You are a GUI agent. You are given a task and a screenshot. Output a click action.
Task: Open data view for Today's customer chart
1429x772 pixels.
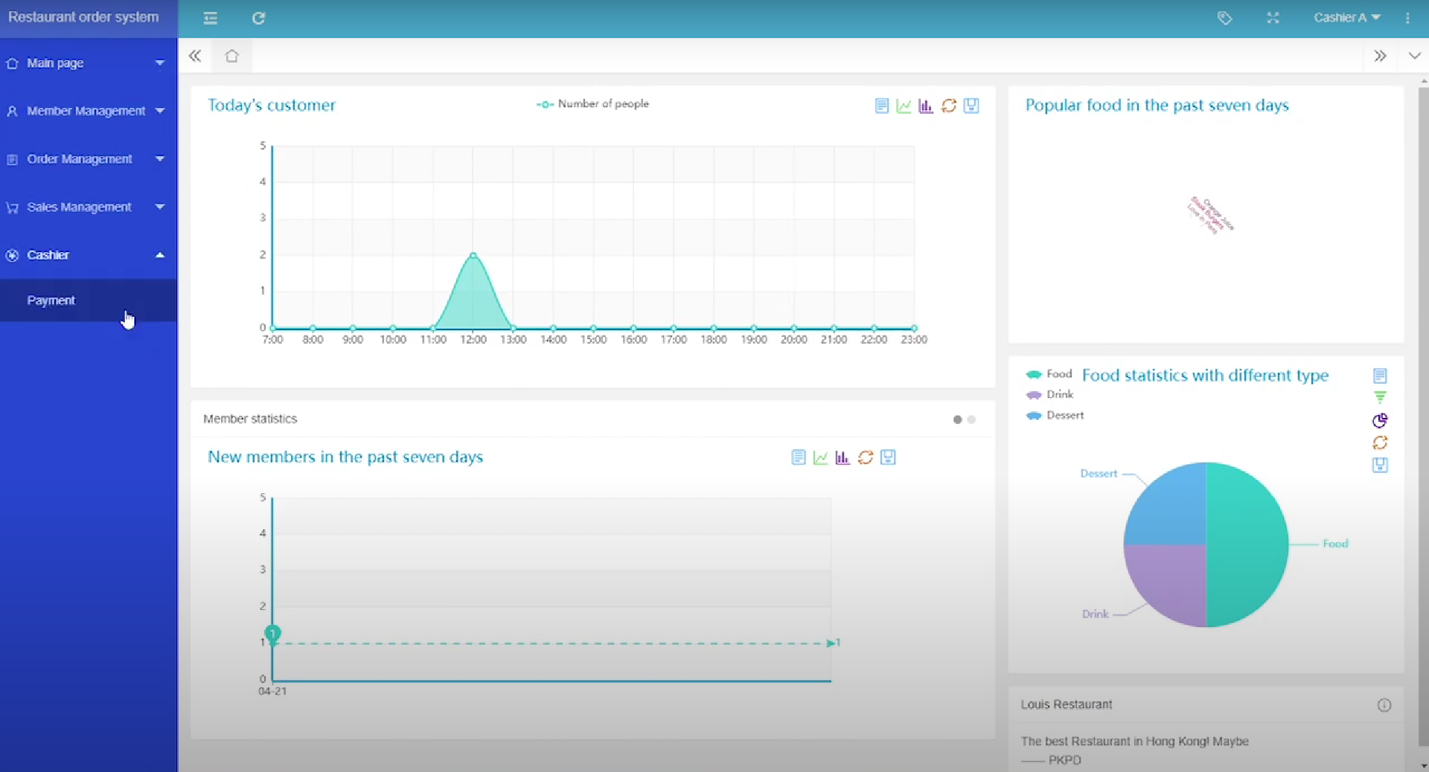point(882,106)
